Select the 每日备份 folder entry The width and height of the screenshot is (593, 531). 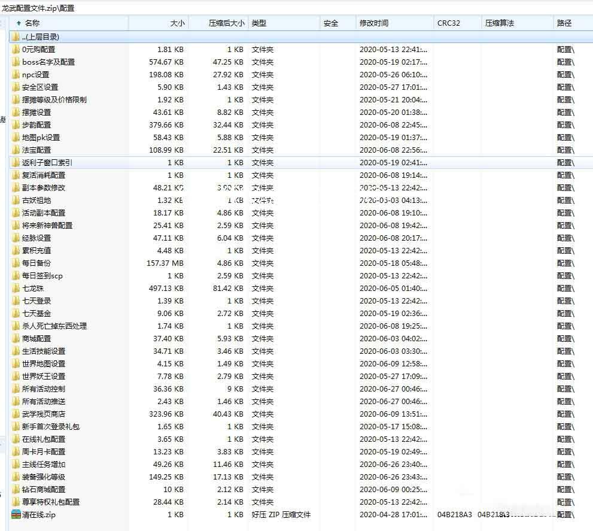click(37, 263)
